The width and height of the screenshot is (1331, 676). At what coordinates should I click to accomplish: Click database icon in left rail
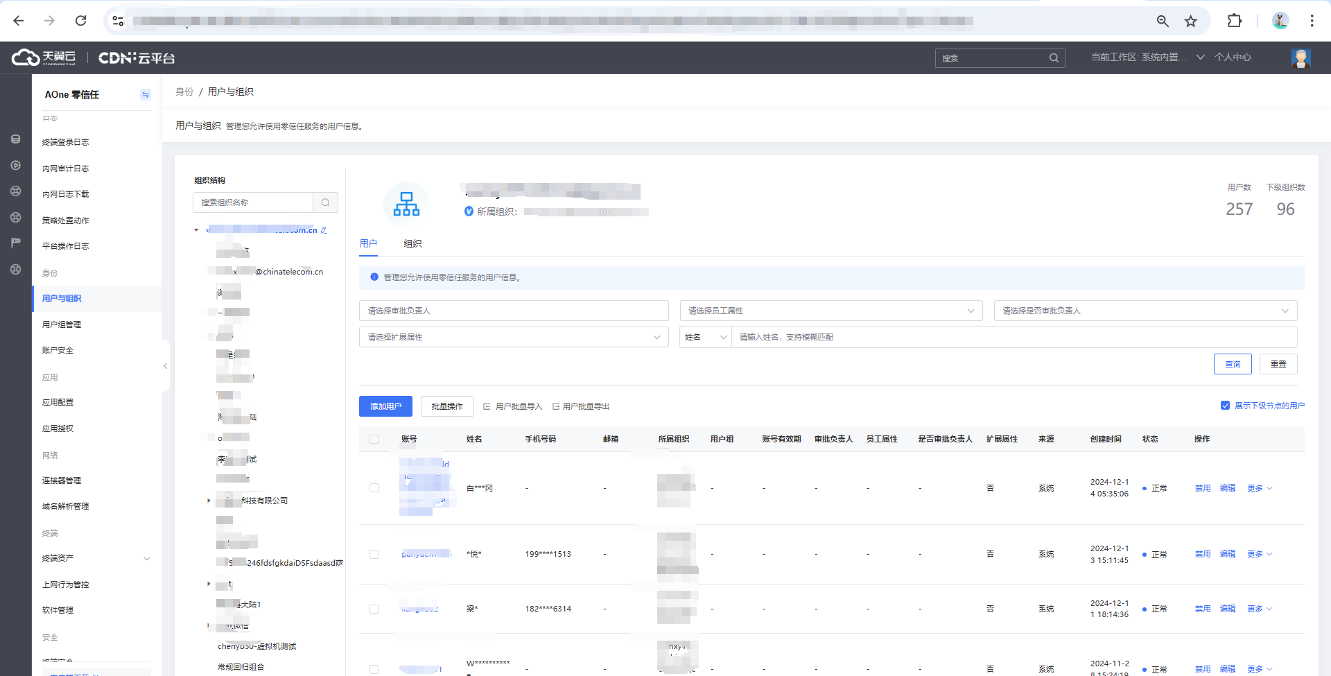click(15, 139)
